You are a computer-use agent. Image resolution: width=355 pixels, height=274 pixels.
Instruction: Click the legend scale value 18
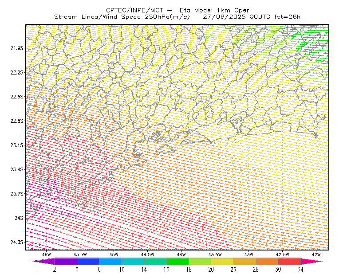[189, 270]
